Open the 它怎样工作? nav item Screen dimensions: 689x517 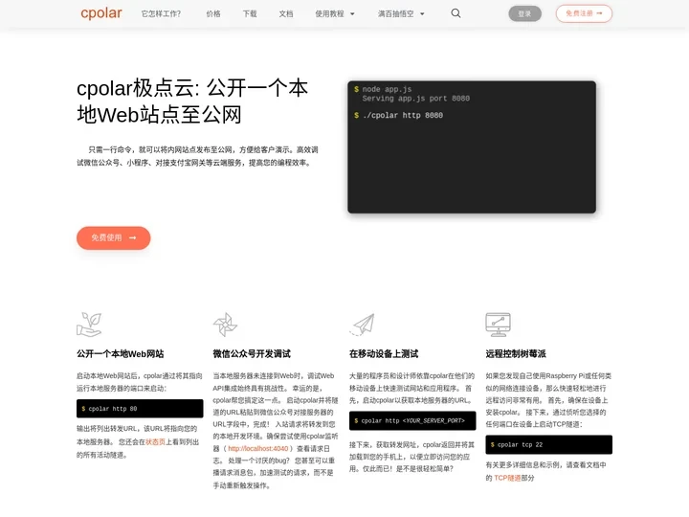pyautogui.click(x=161, y=13)
